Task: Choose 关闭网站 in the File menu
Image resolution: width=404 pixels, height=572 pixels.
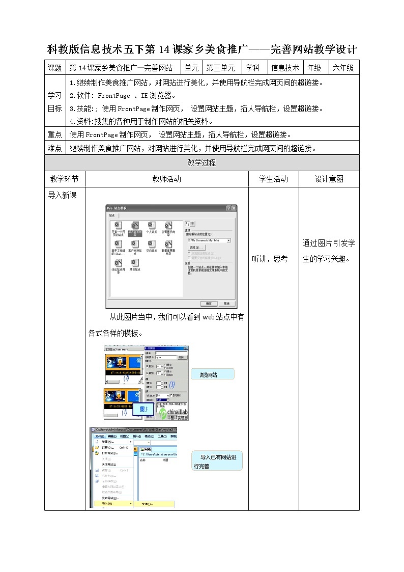Action: (x=114, y=465)
